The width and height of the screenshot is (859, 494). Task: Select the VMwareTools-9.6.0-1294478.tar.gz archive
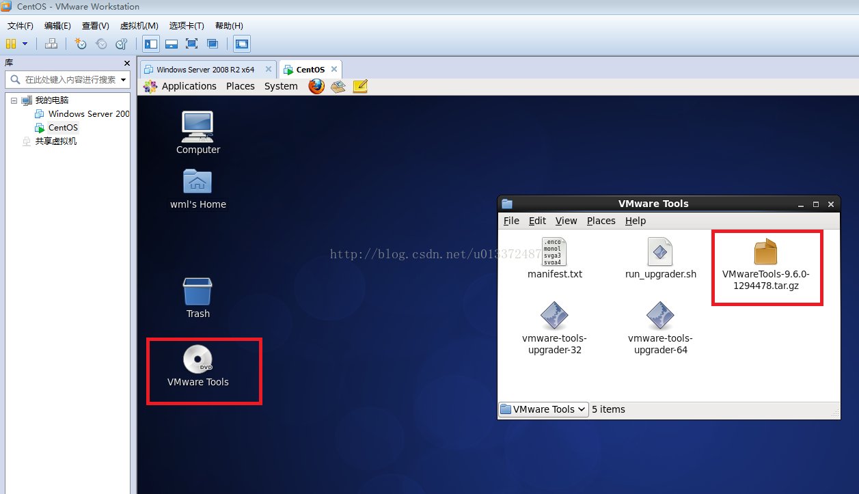coord(766,265)
